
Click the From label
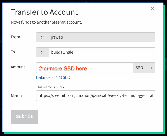(15, 37)
